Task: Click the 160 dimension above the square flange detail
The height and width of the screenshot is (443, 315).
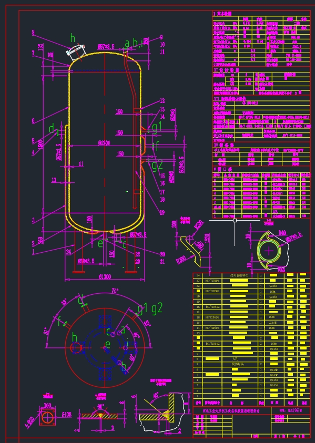Action: pos(47,406)
